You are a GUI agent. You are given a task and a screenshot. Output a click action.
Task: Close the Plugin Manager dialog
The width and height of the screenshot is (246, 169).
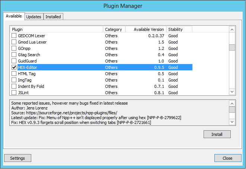click(228, 158)
